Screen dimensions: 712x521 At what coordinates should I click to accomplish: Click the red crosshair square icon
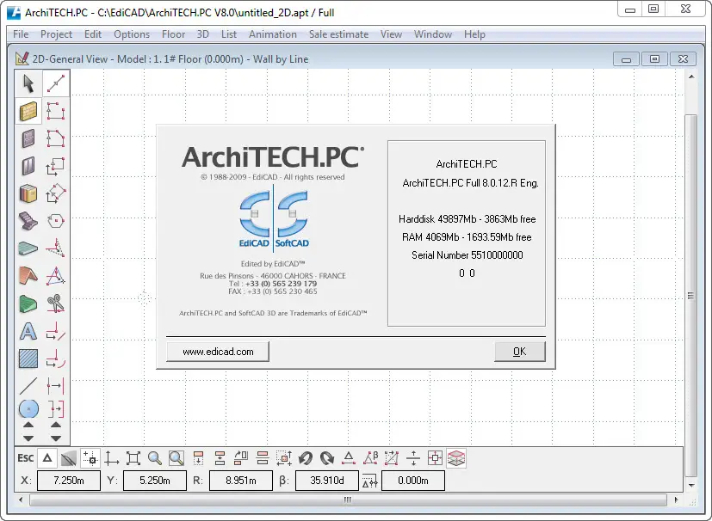pyautogui.click(x=435, y=458)
